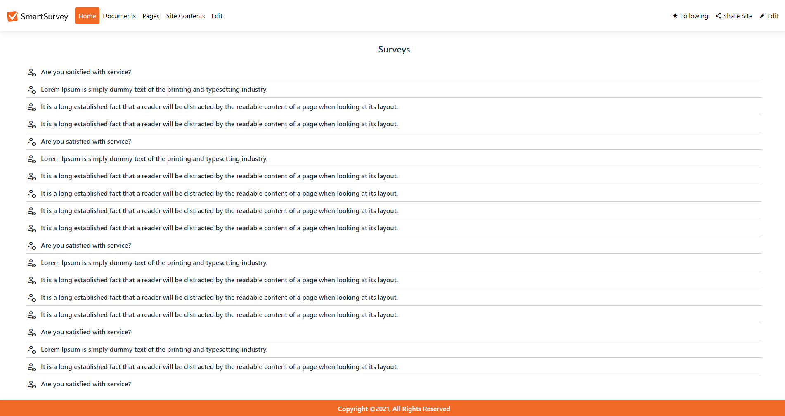
Task: Click the Surveys heading
Action: tap(394, 50)
